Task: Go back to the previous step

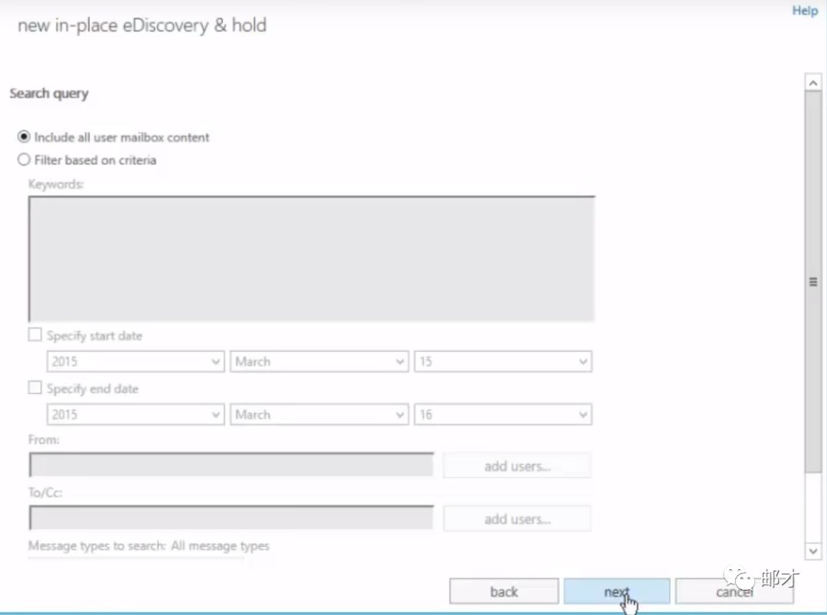Action: [x=504, y=592]
